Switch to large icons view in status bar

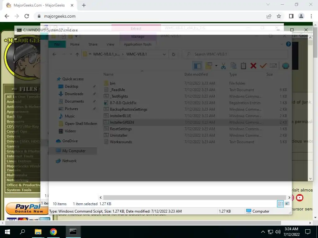click(287, 204)
